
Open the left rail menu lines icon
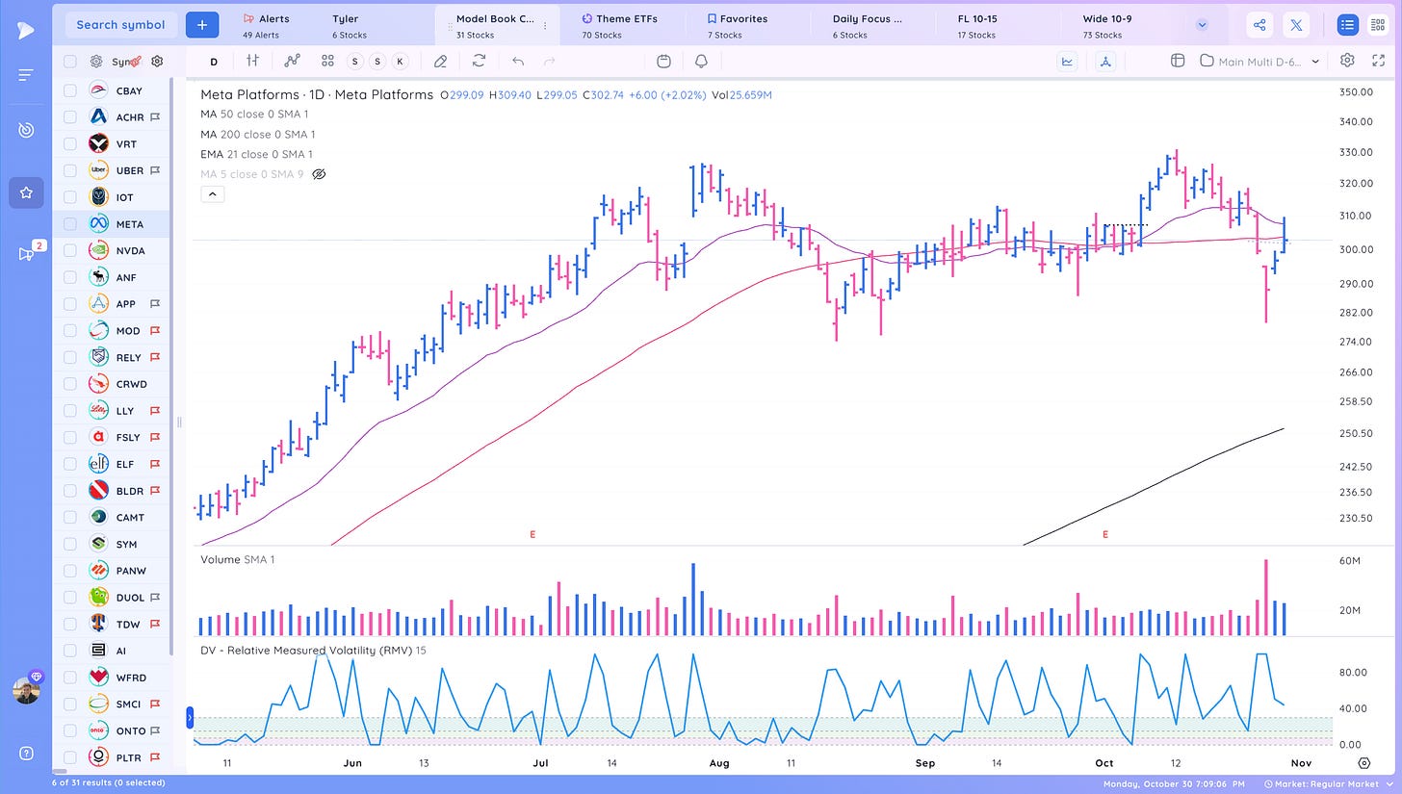coord(26,75)
